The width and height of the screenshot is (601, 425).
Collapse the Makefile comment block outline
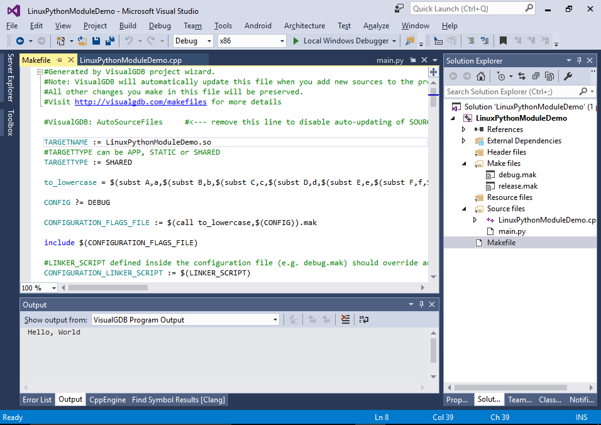pos(40,72)
